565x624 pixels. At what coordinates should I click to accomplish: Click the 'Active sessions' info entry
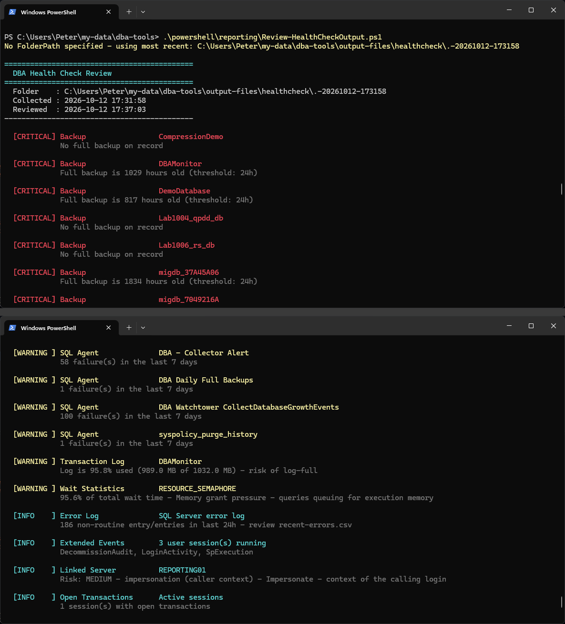(191, 597)
